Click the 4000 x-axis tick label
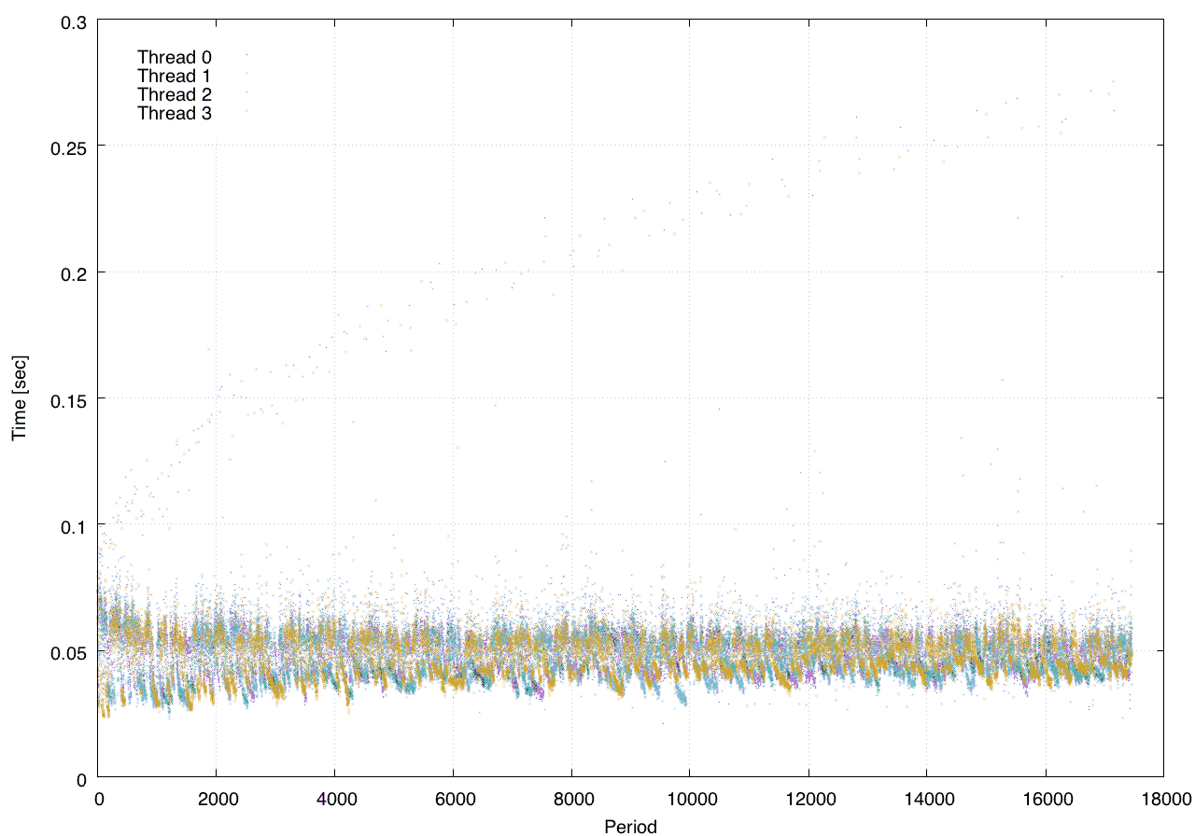The height and width of the screenshot is (836, 1195). click(334, 800)
